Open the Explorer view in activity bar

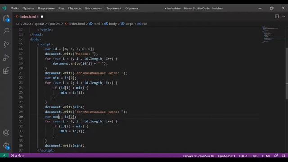(x=6, y=18)
